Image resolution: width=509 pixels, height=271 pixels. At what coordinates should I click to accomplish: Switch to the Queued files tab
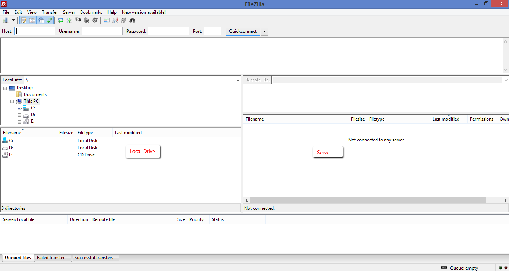[x=18, y=258]
